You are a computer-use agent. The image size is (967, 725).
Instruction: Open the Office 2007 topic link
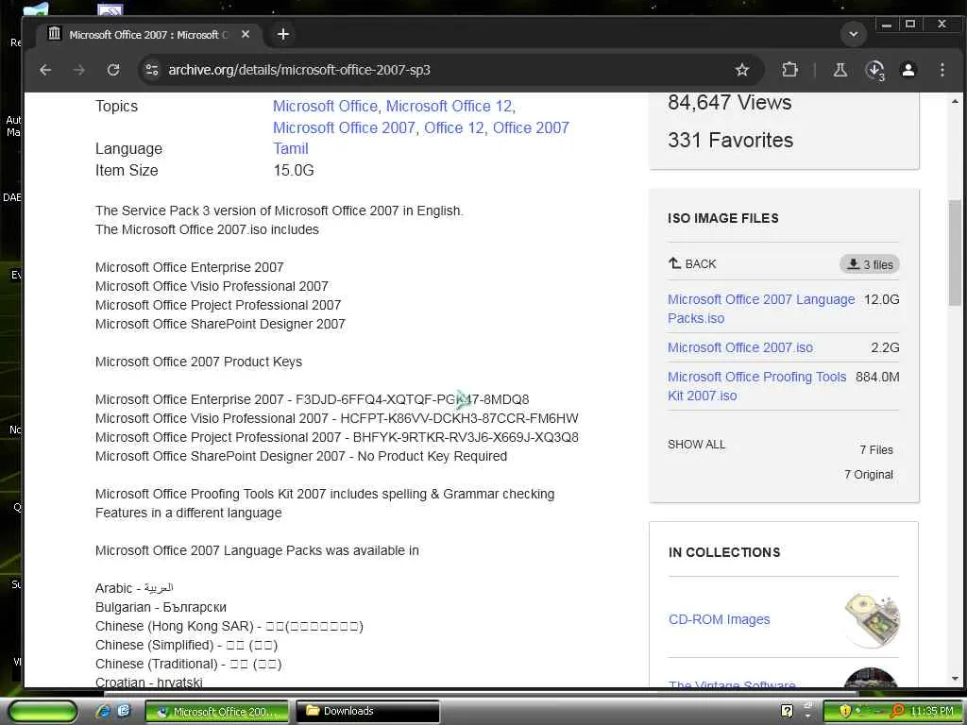[531, 127]
